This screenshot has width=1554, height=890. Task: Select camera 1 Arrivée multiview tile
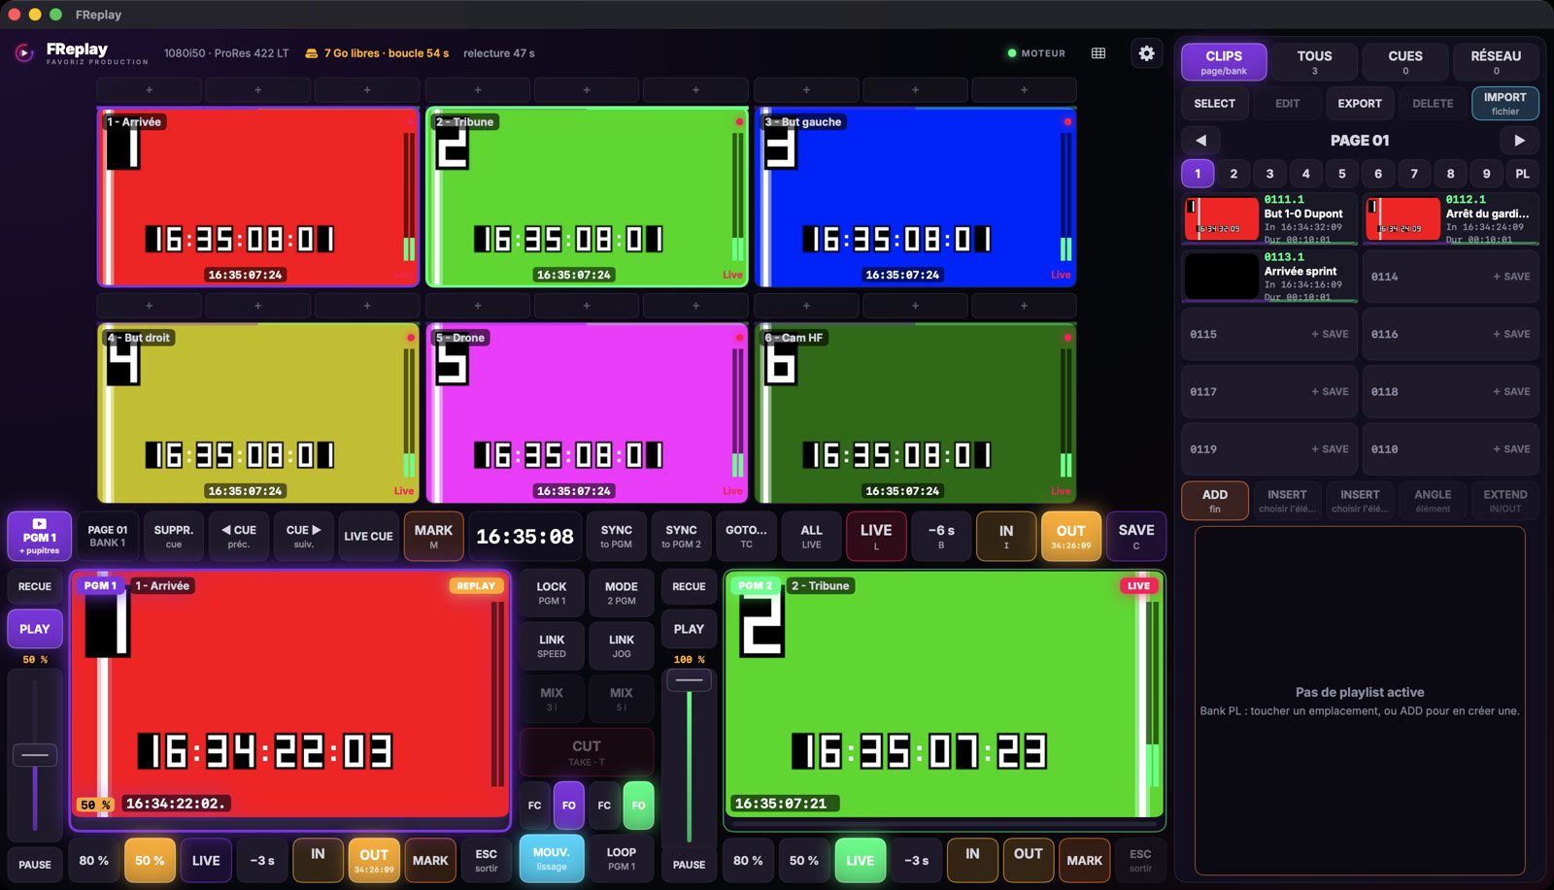point(258,197)
